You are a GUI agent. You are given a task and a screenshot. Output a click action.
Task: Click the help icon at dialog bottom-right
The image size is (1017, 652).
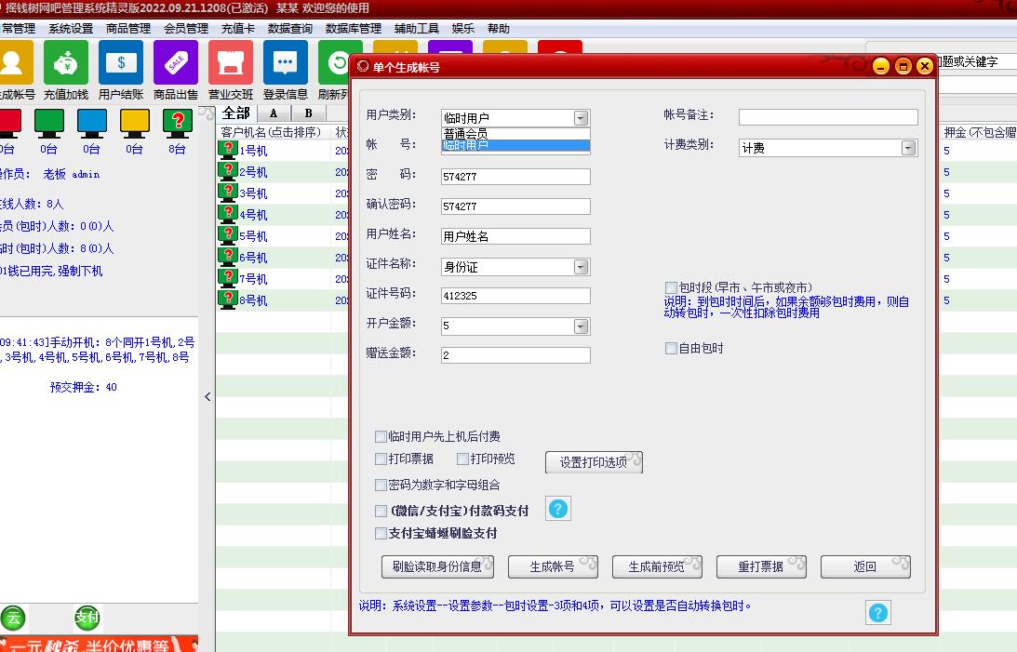(x=877, y=612)
